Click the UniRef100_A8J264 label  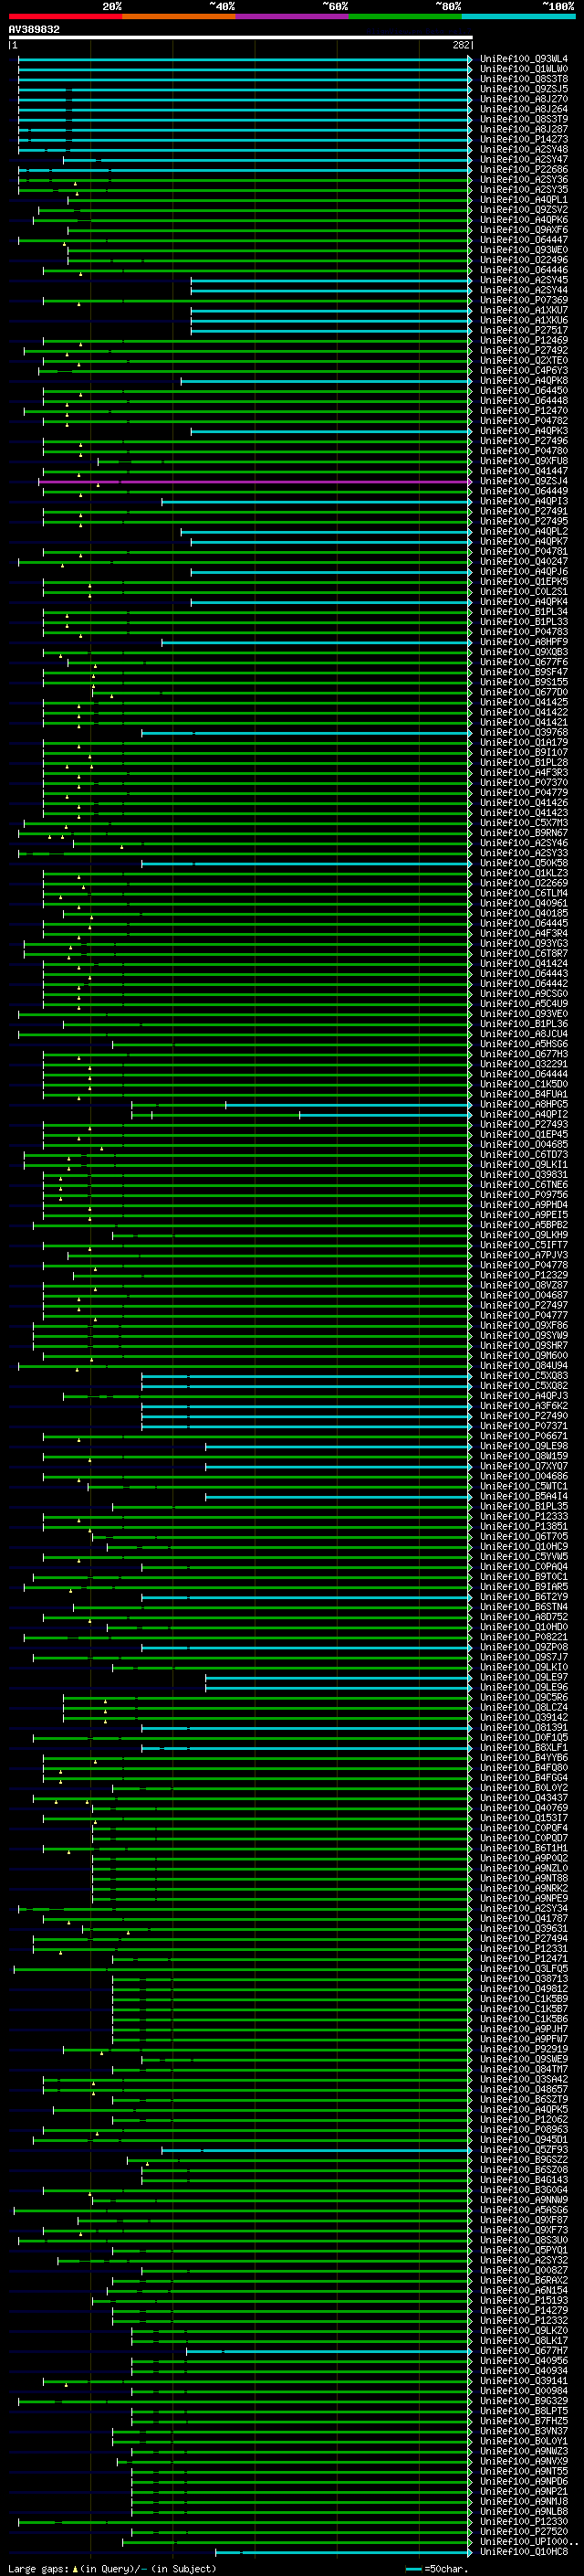(524, 109)
